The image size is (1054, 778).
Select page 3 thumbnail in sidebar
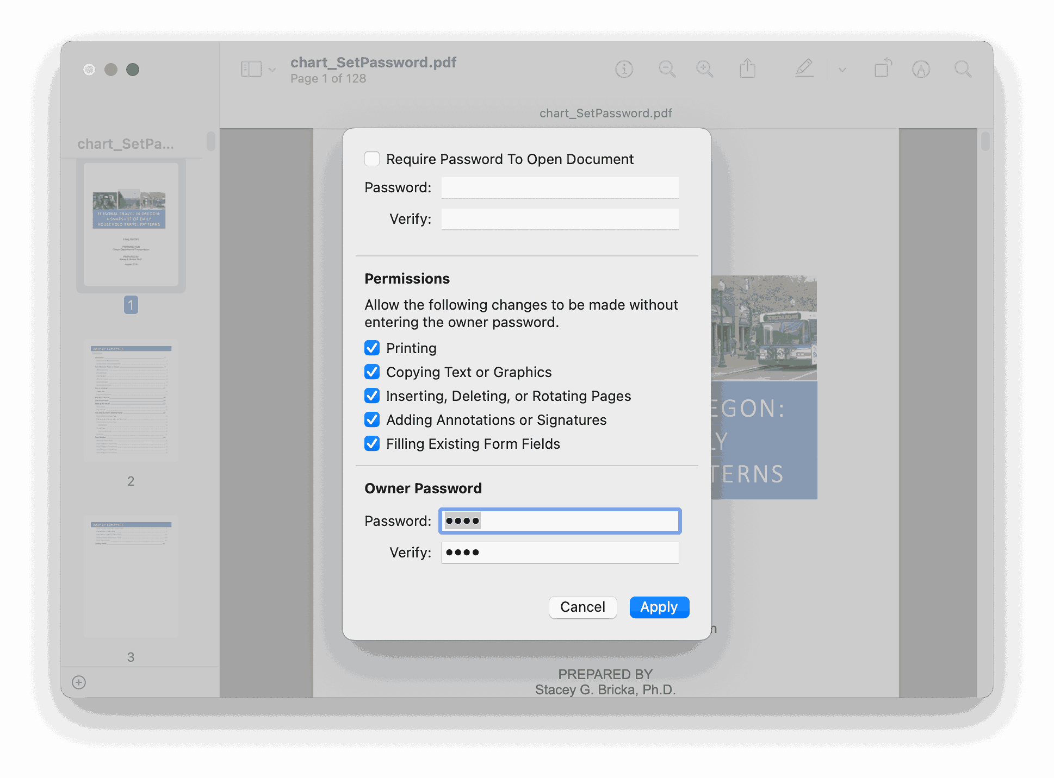[x=131, y=576]
